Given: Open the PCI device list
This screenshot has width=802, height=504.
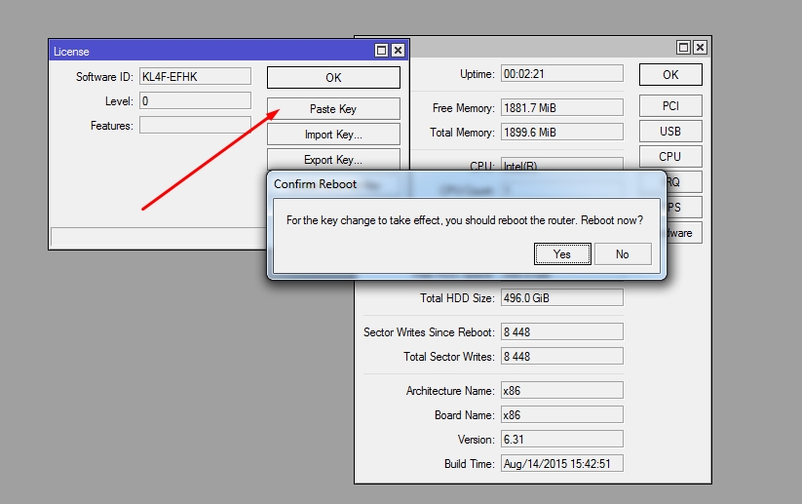Looking at the screenshot, I should 669,105.
